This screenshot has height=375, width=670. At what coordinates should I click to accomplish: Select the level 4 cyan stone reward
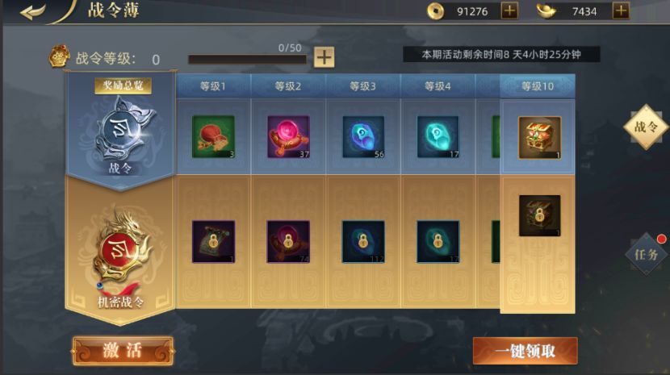tap(438, 136)
